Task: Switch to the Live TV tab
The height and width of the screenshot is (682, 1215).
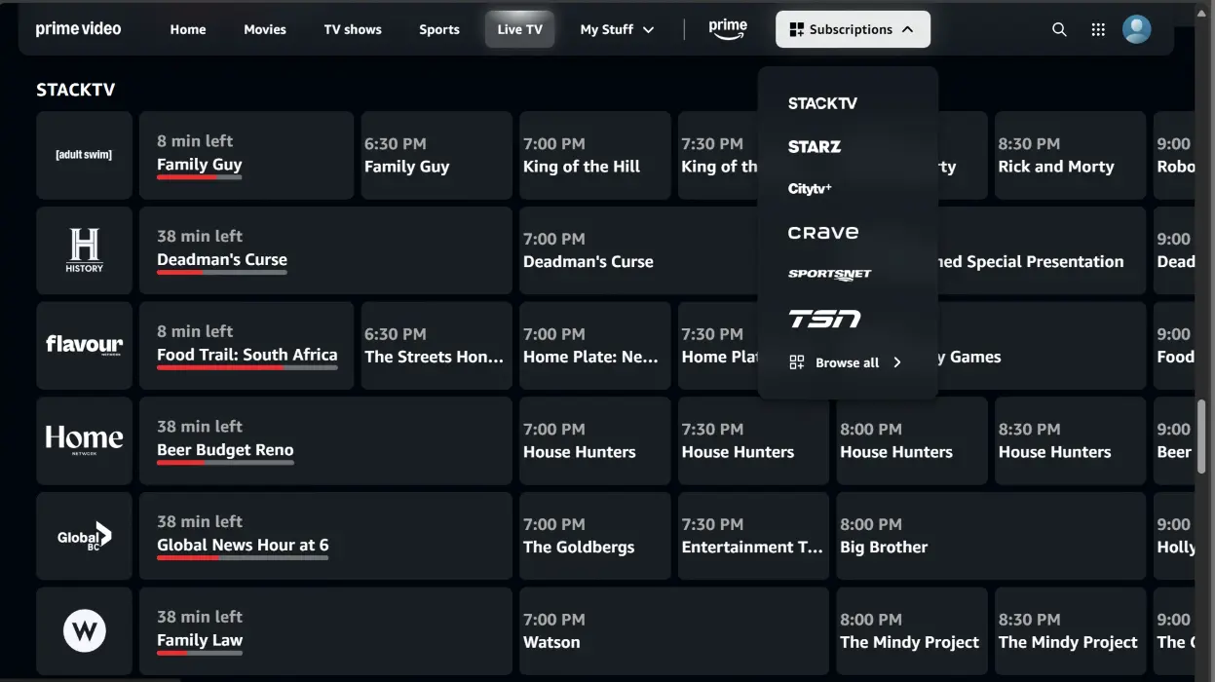Action: point(519,29)
